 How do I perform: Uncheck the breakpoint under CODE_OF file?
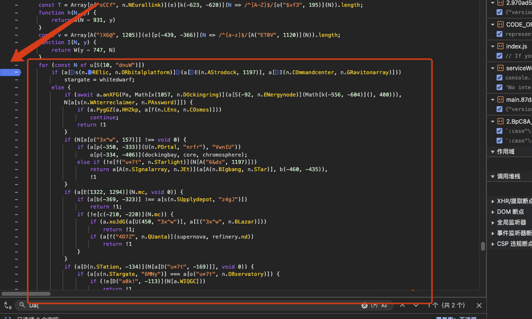click(499, 34)
